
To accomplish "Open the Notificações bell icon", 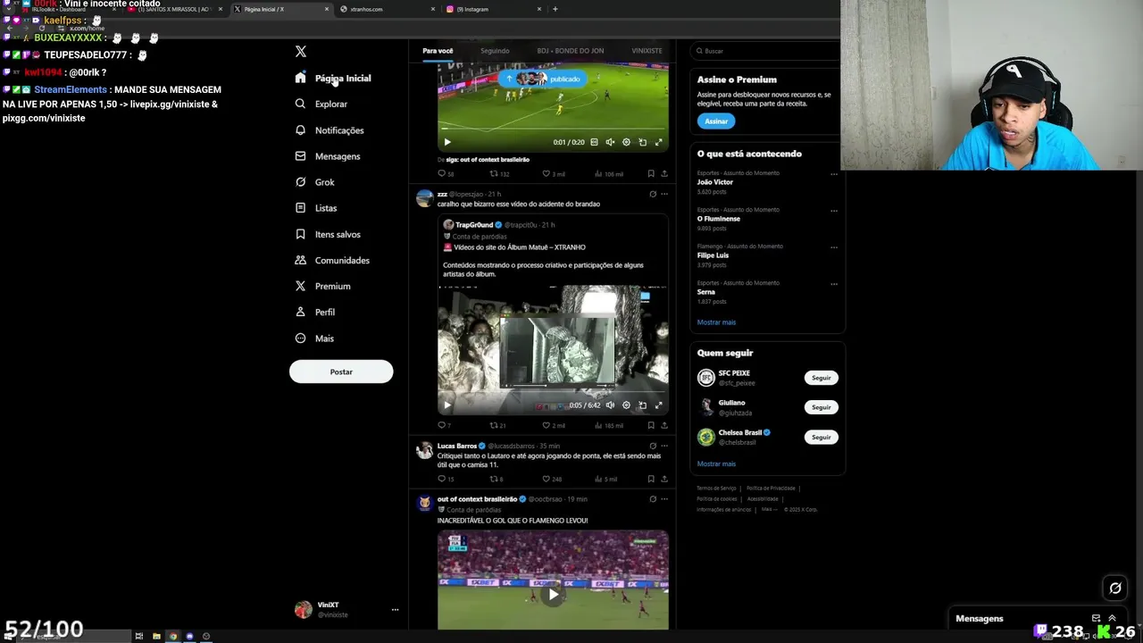I will click(300, 129).
